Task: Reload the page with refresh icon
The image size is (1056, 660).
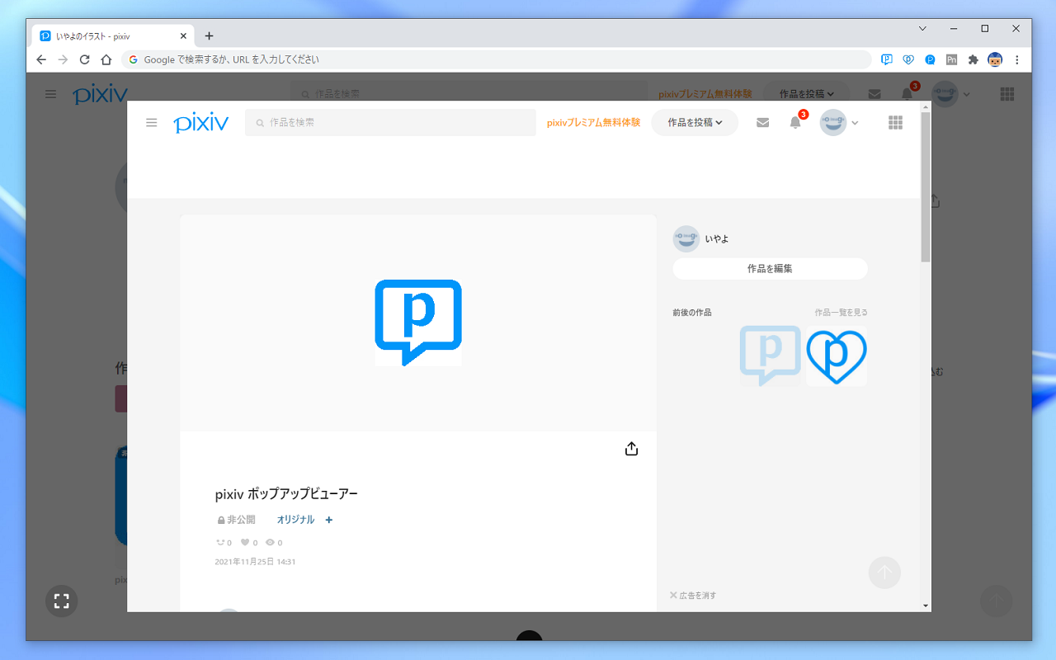Action: point(84,59)
